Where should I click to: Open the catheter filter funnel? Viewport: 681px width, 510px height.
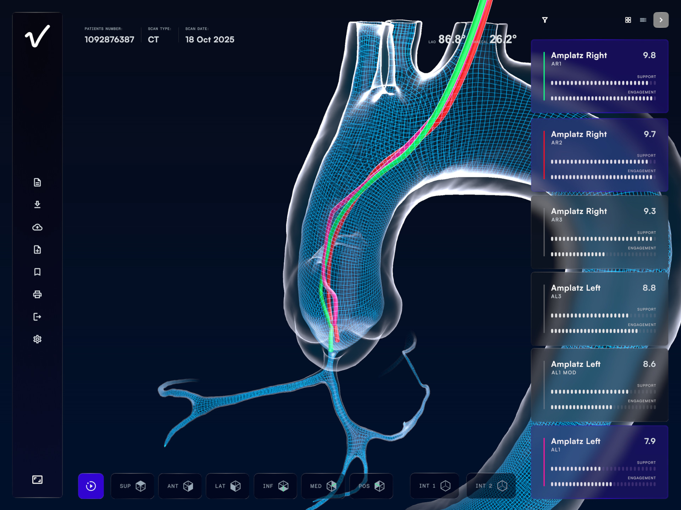point(545,20)
